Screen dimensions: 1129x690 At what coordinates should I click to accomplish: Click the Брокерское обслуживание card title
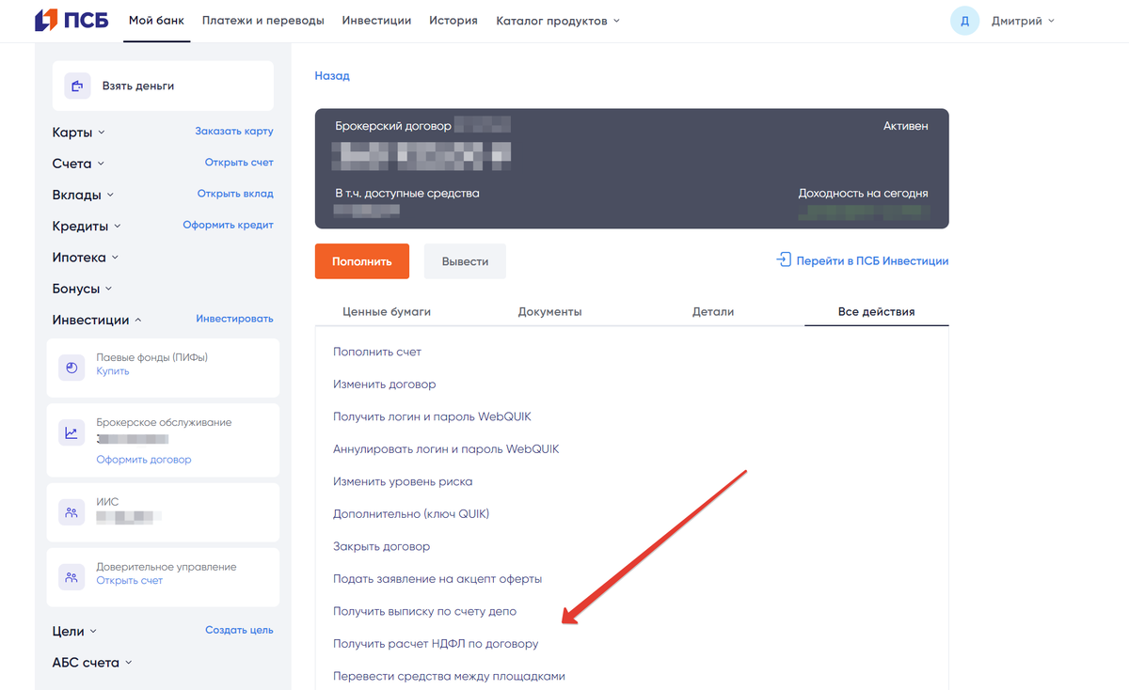(x=164, y=422)
